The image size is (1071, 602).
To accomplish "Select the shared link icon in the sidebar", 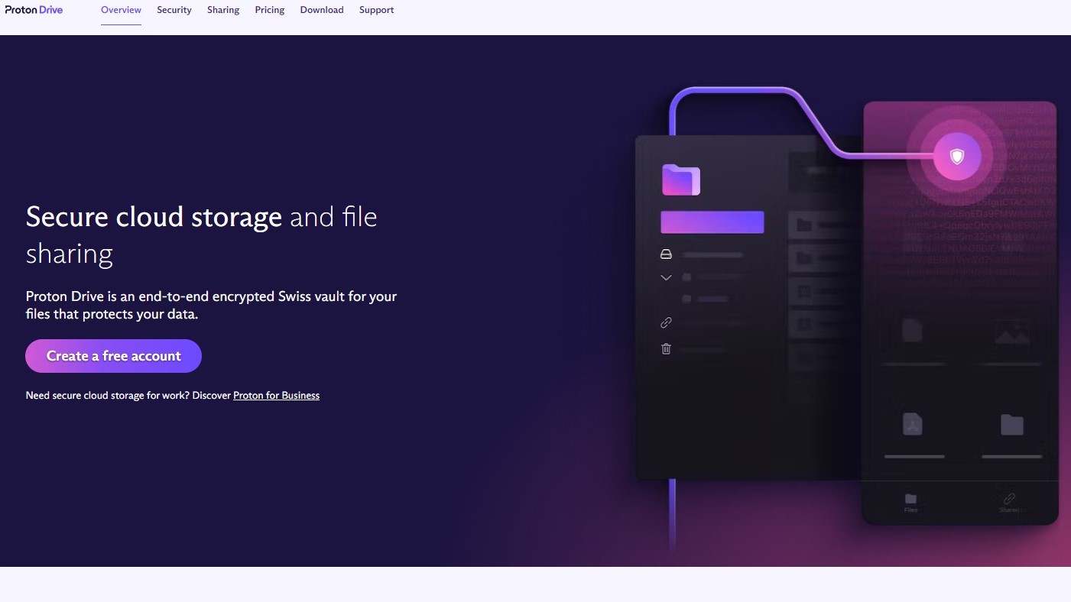I will (666, 322).
